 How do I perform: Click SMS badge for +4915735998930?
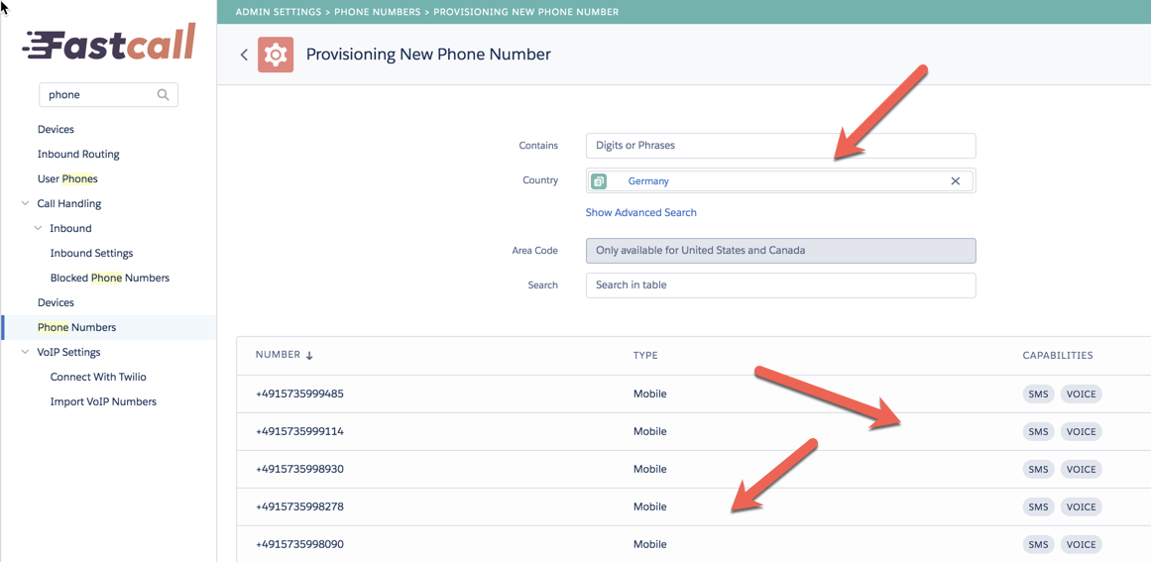1038,470
